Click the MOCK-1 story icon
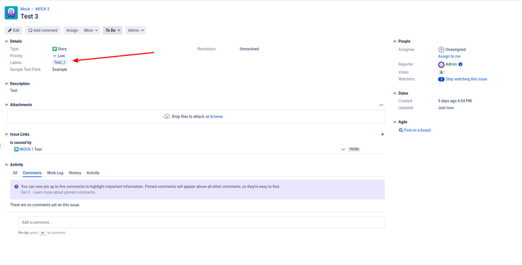This screenshot has width=522, height=265. coord(16,149)
